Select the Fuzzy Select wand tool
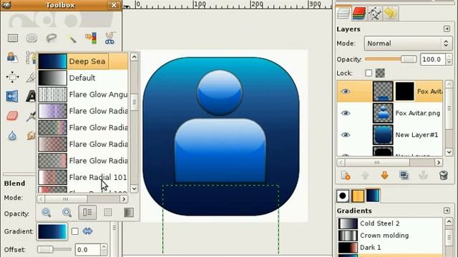Image resolution: width=458 pixels, height=257 pixels. (72, 38)
